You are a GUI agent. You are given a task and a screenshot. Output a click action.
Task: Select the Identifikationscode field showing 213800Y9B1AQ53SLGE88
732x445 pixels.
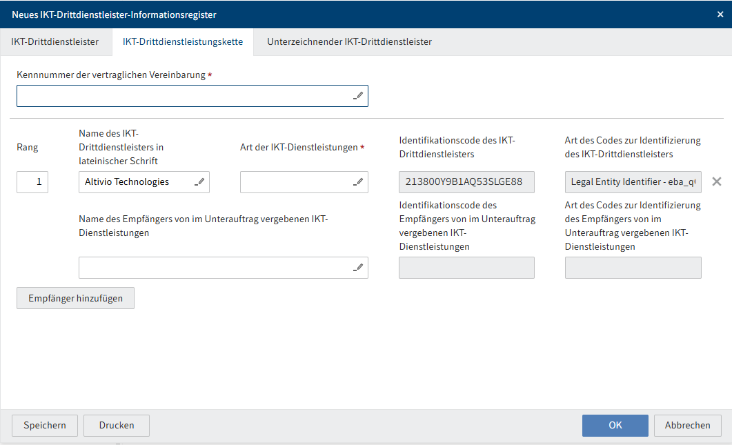[466, 181]
